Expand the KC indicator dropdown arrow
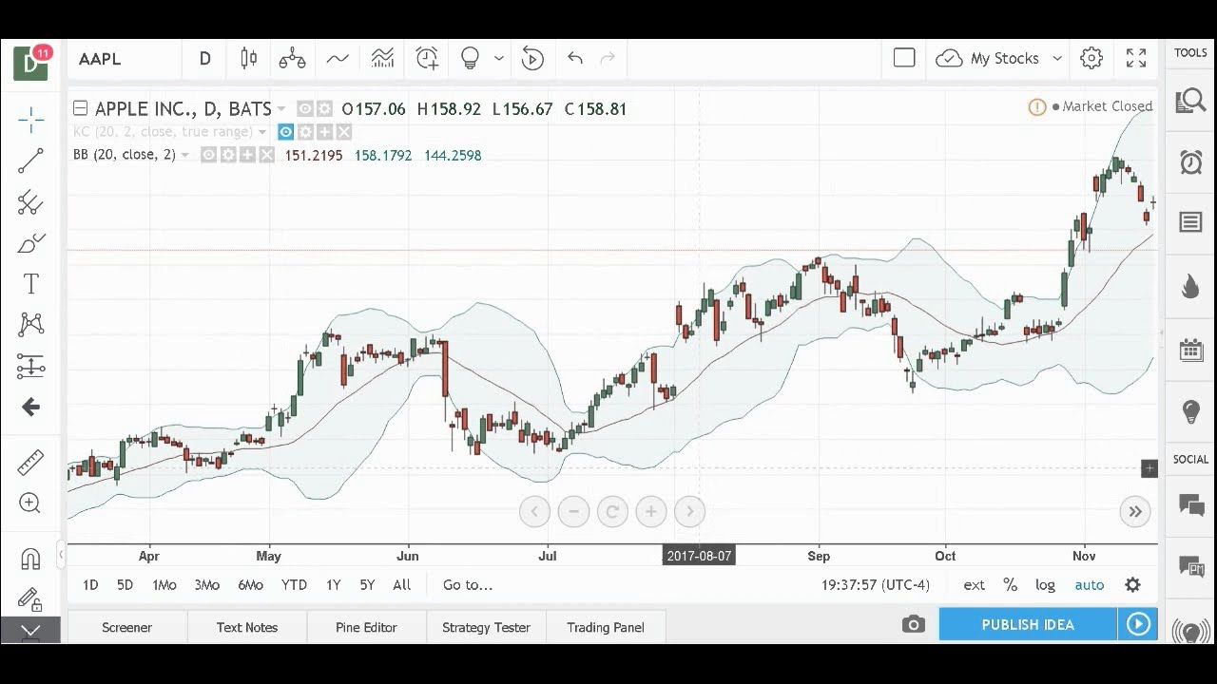Viewport: 1217px width, 684px height. tap(262, 132)
